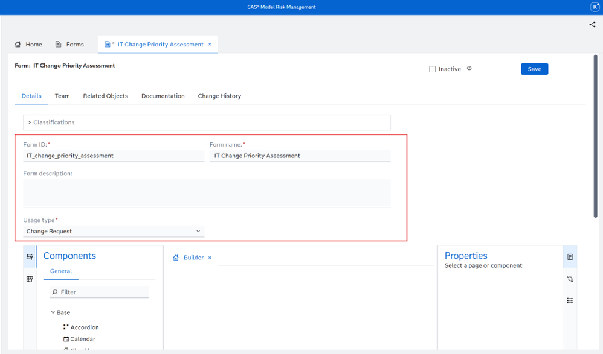Open the Properties panel icon on the right sidebar
The width and height of the screenshot is (603, 354).
(x=570, y=257)
